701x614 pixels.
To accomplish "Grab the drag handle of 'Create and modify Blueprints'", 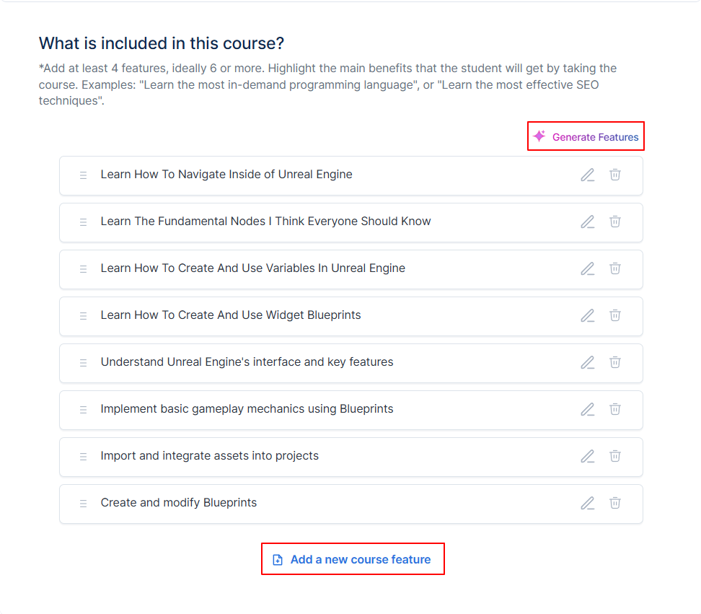I will pyautogui.click(x=83, y=504).
